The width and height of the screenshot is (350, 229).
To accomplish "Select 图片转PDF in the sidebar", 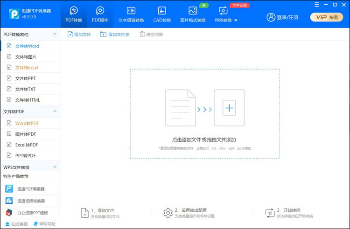I will [31, 134].
